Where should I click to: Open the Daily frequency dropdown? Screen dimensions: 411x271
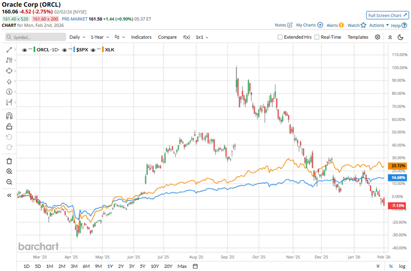77,37
